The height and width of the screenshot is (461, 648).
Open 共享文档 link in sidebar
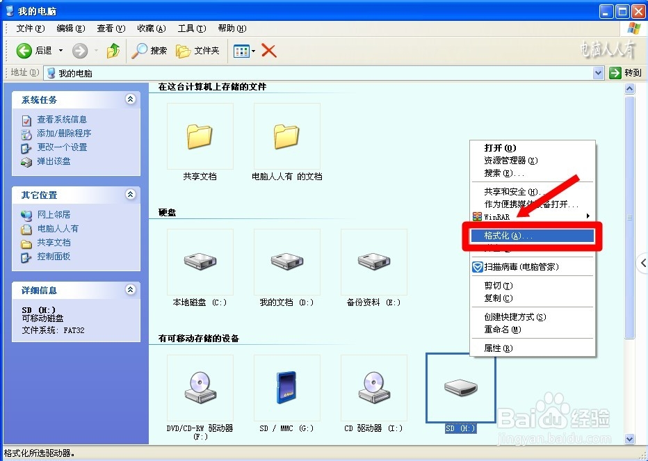(x=54, y=242)
